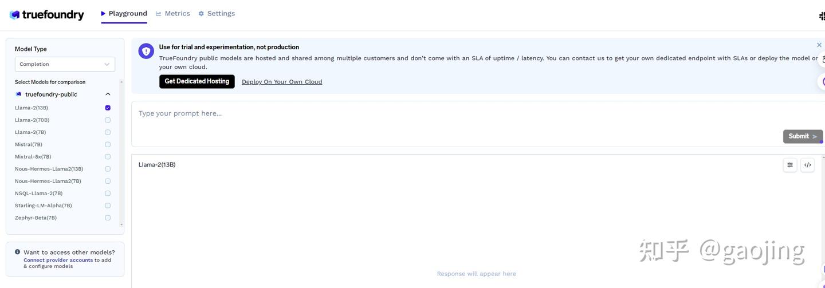The height and width of the screenshot is (288, 825).
Task: Close the trial-use notice banner
Action: (819, 45)
